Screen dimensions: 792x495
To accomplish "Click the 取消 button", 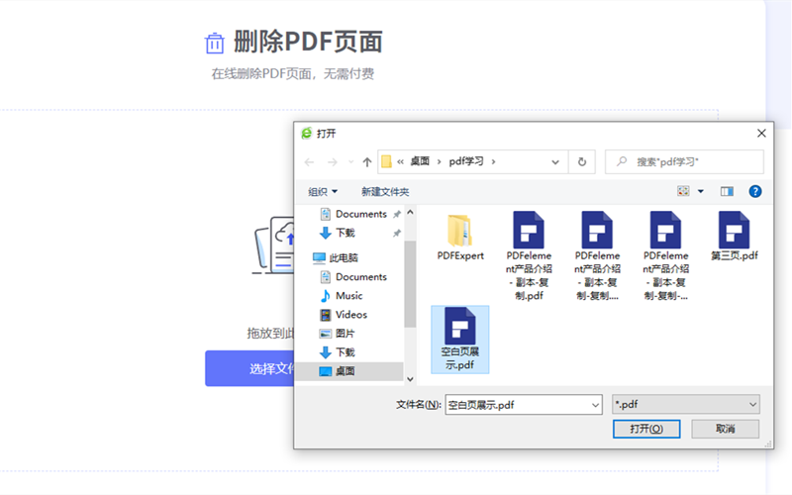I will pyautogui.click(x=726, y=429).
